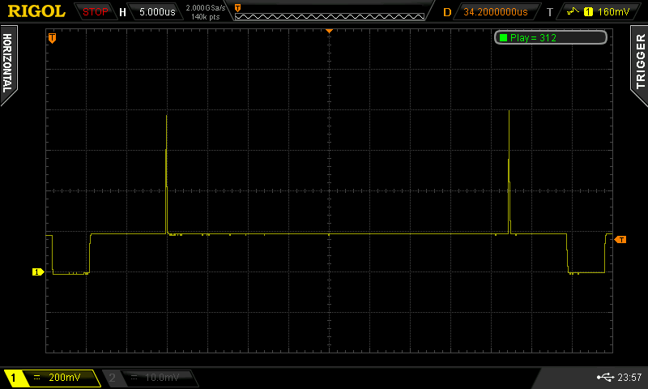Click the channel 1 ground marker on left edge
Screen dimensions: 648x389
point(36,272)
